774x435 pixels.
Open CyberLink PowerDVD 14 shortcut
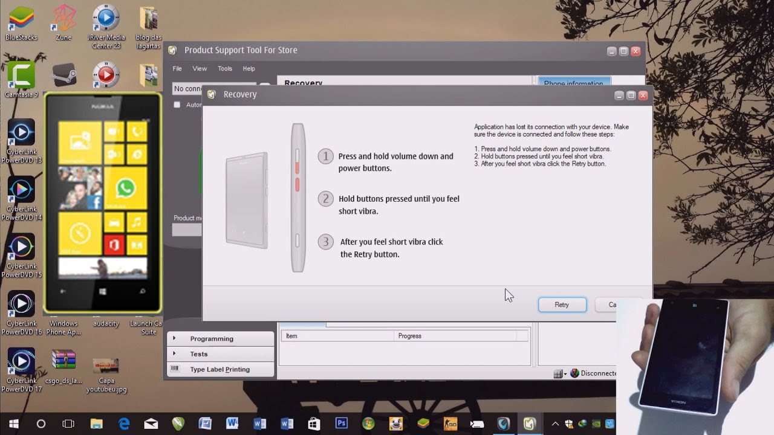(x=21, y=199)
